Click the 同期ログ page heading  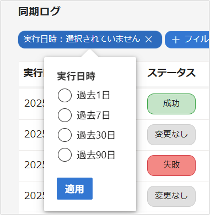(39, 12)
